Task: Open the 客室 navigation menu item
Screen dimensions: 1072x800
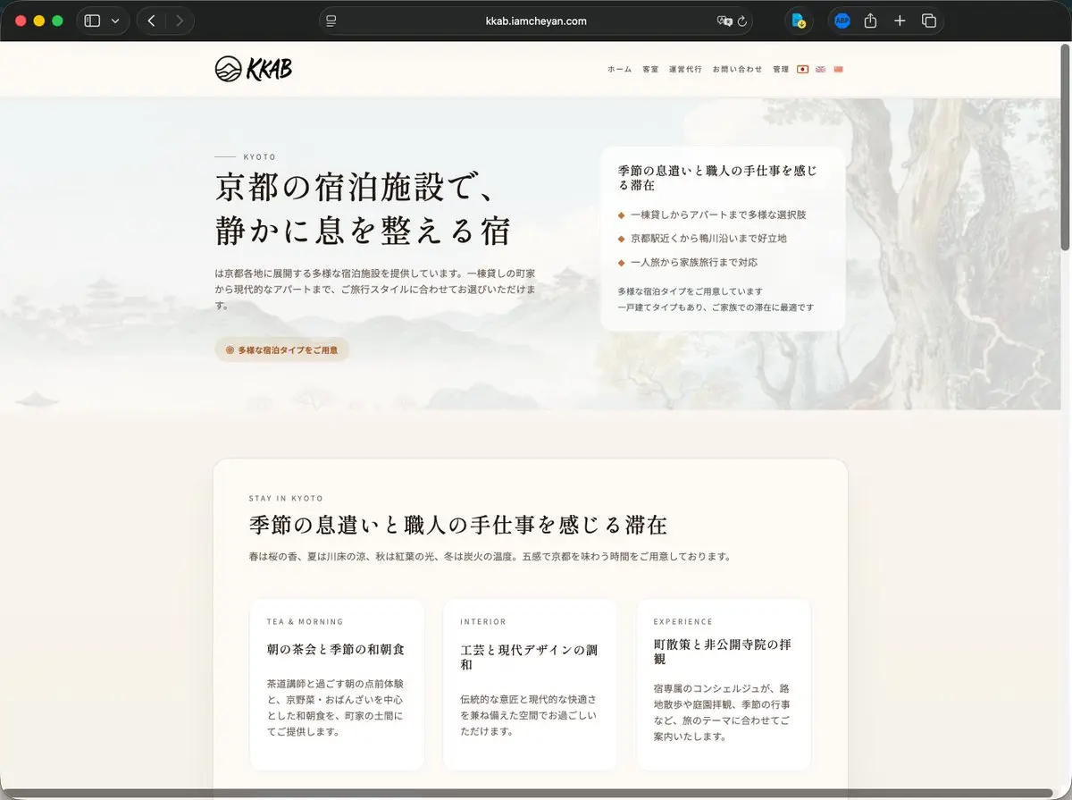Action: [x=649, y=69]
